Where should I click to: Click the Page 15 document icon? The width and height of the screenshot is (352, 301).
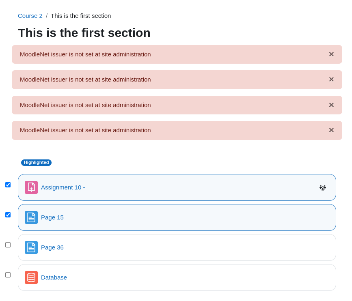[x=31, y=217]
